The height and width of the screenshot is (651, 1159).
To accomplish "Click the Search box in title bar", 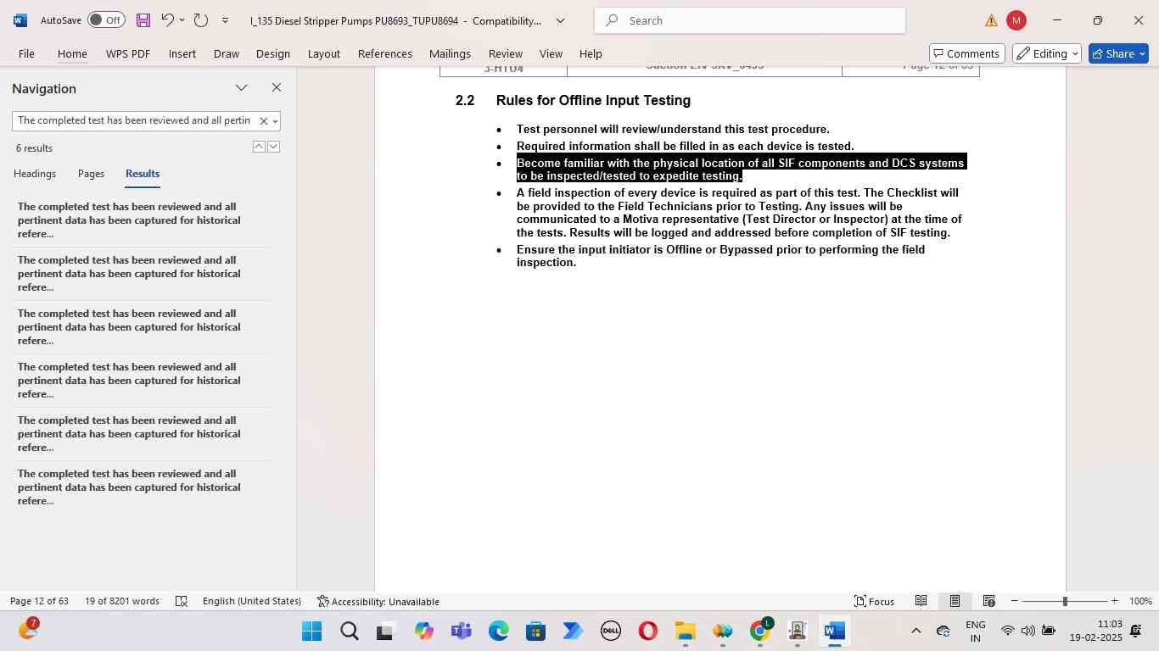I will (x=750, y=20).
